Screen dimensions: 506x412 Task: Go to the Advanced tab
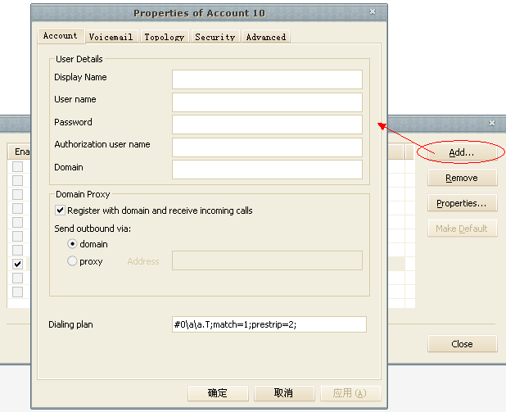[x=266, y=37]
